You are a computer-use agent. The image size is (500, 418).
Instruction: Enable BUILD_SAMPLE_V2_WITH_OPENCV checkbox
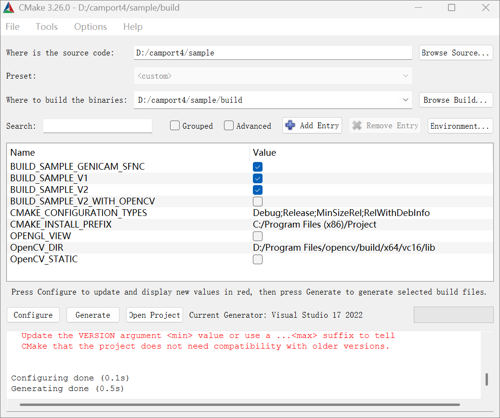[x=258, y=202]
